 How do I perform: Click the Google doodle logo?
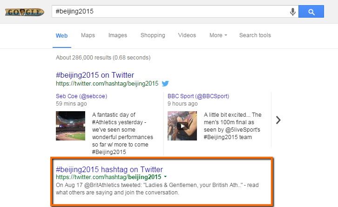coord(25,12)
